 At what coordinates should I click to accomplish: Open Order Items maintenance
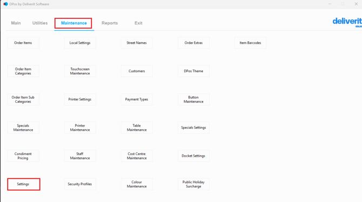23,43
